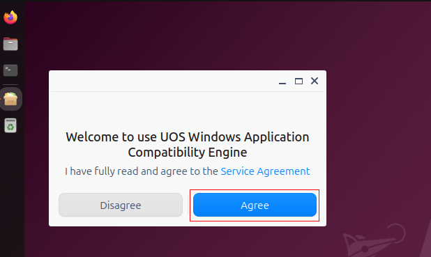
Task: Close the UOS welcome dialog
Action: (x=315, y=81)
